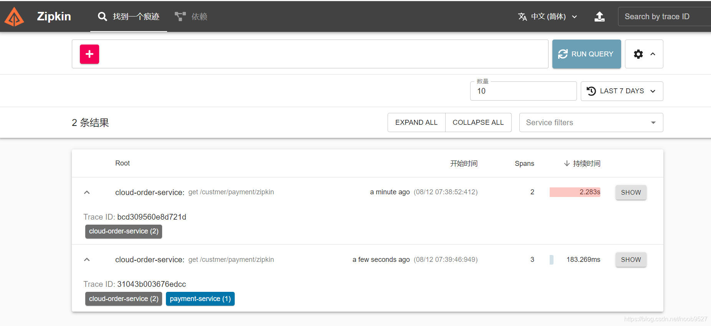Click cloud-order-service (2) badge under first trace

point(124,231)
